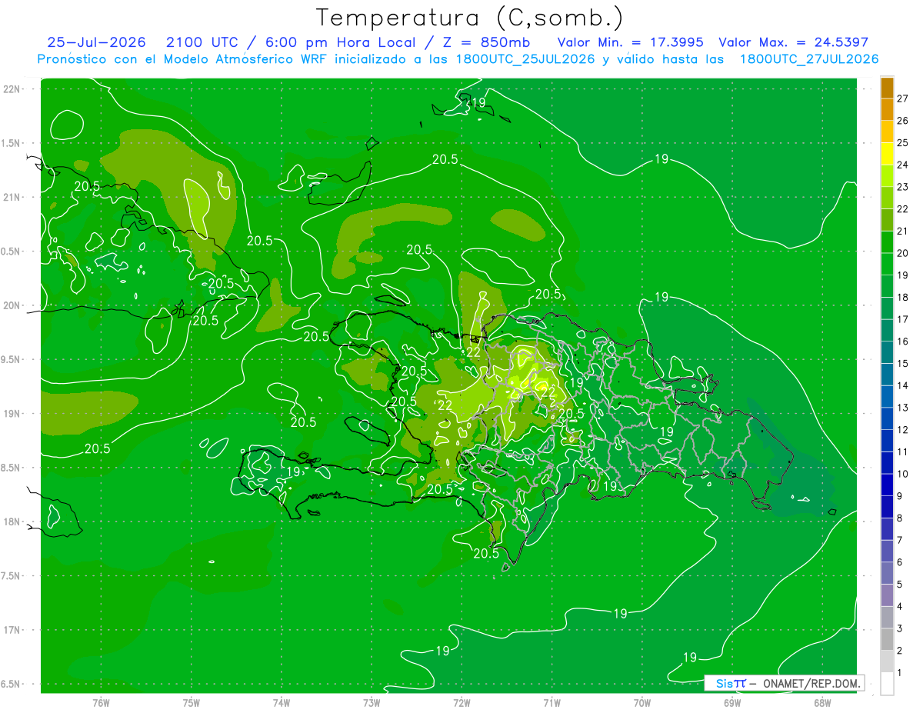Click the '20N' latitude axis label
Image resolution: width=923 pixels, height=713 pixels.
coord(12,305)
